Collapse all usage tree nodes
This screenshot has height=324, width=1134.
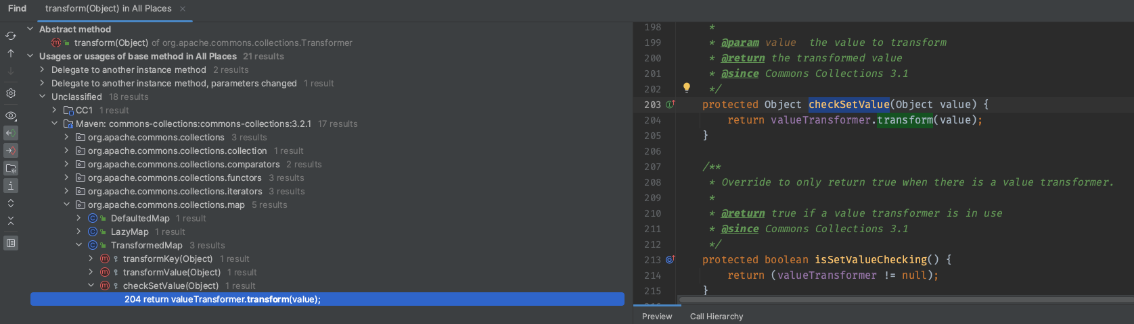tap(11, 221)
